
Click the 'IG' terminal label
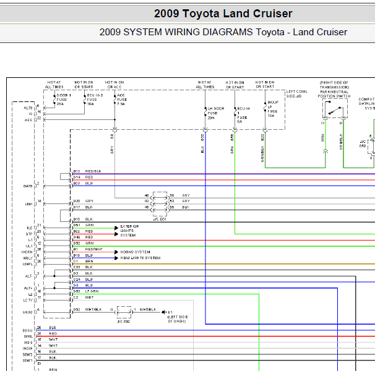click(30, 114)
